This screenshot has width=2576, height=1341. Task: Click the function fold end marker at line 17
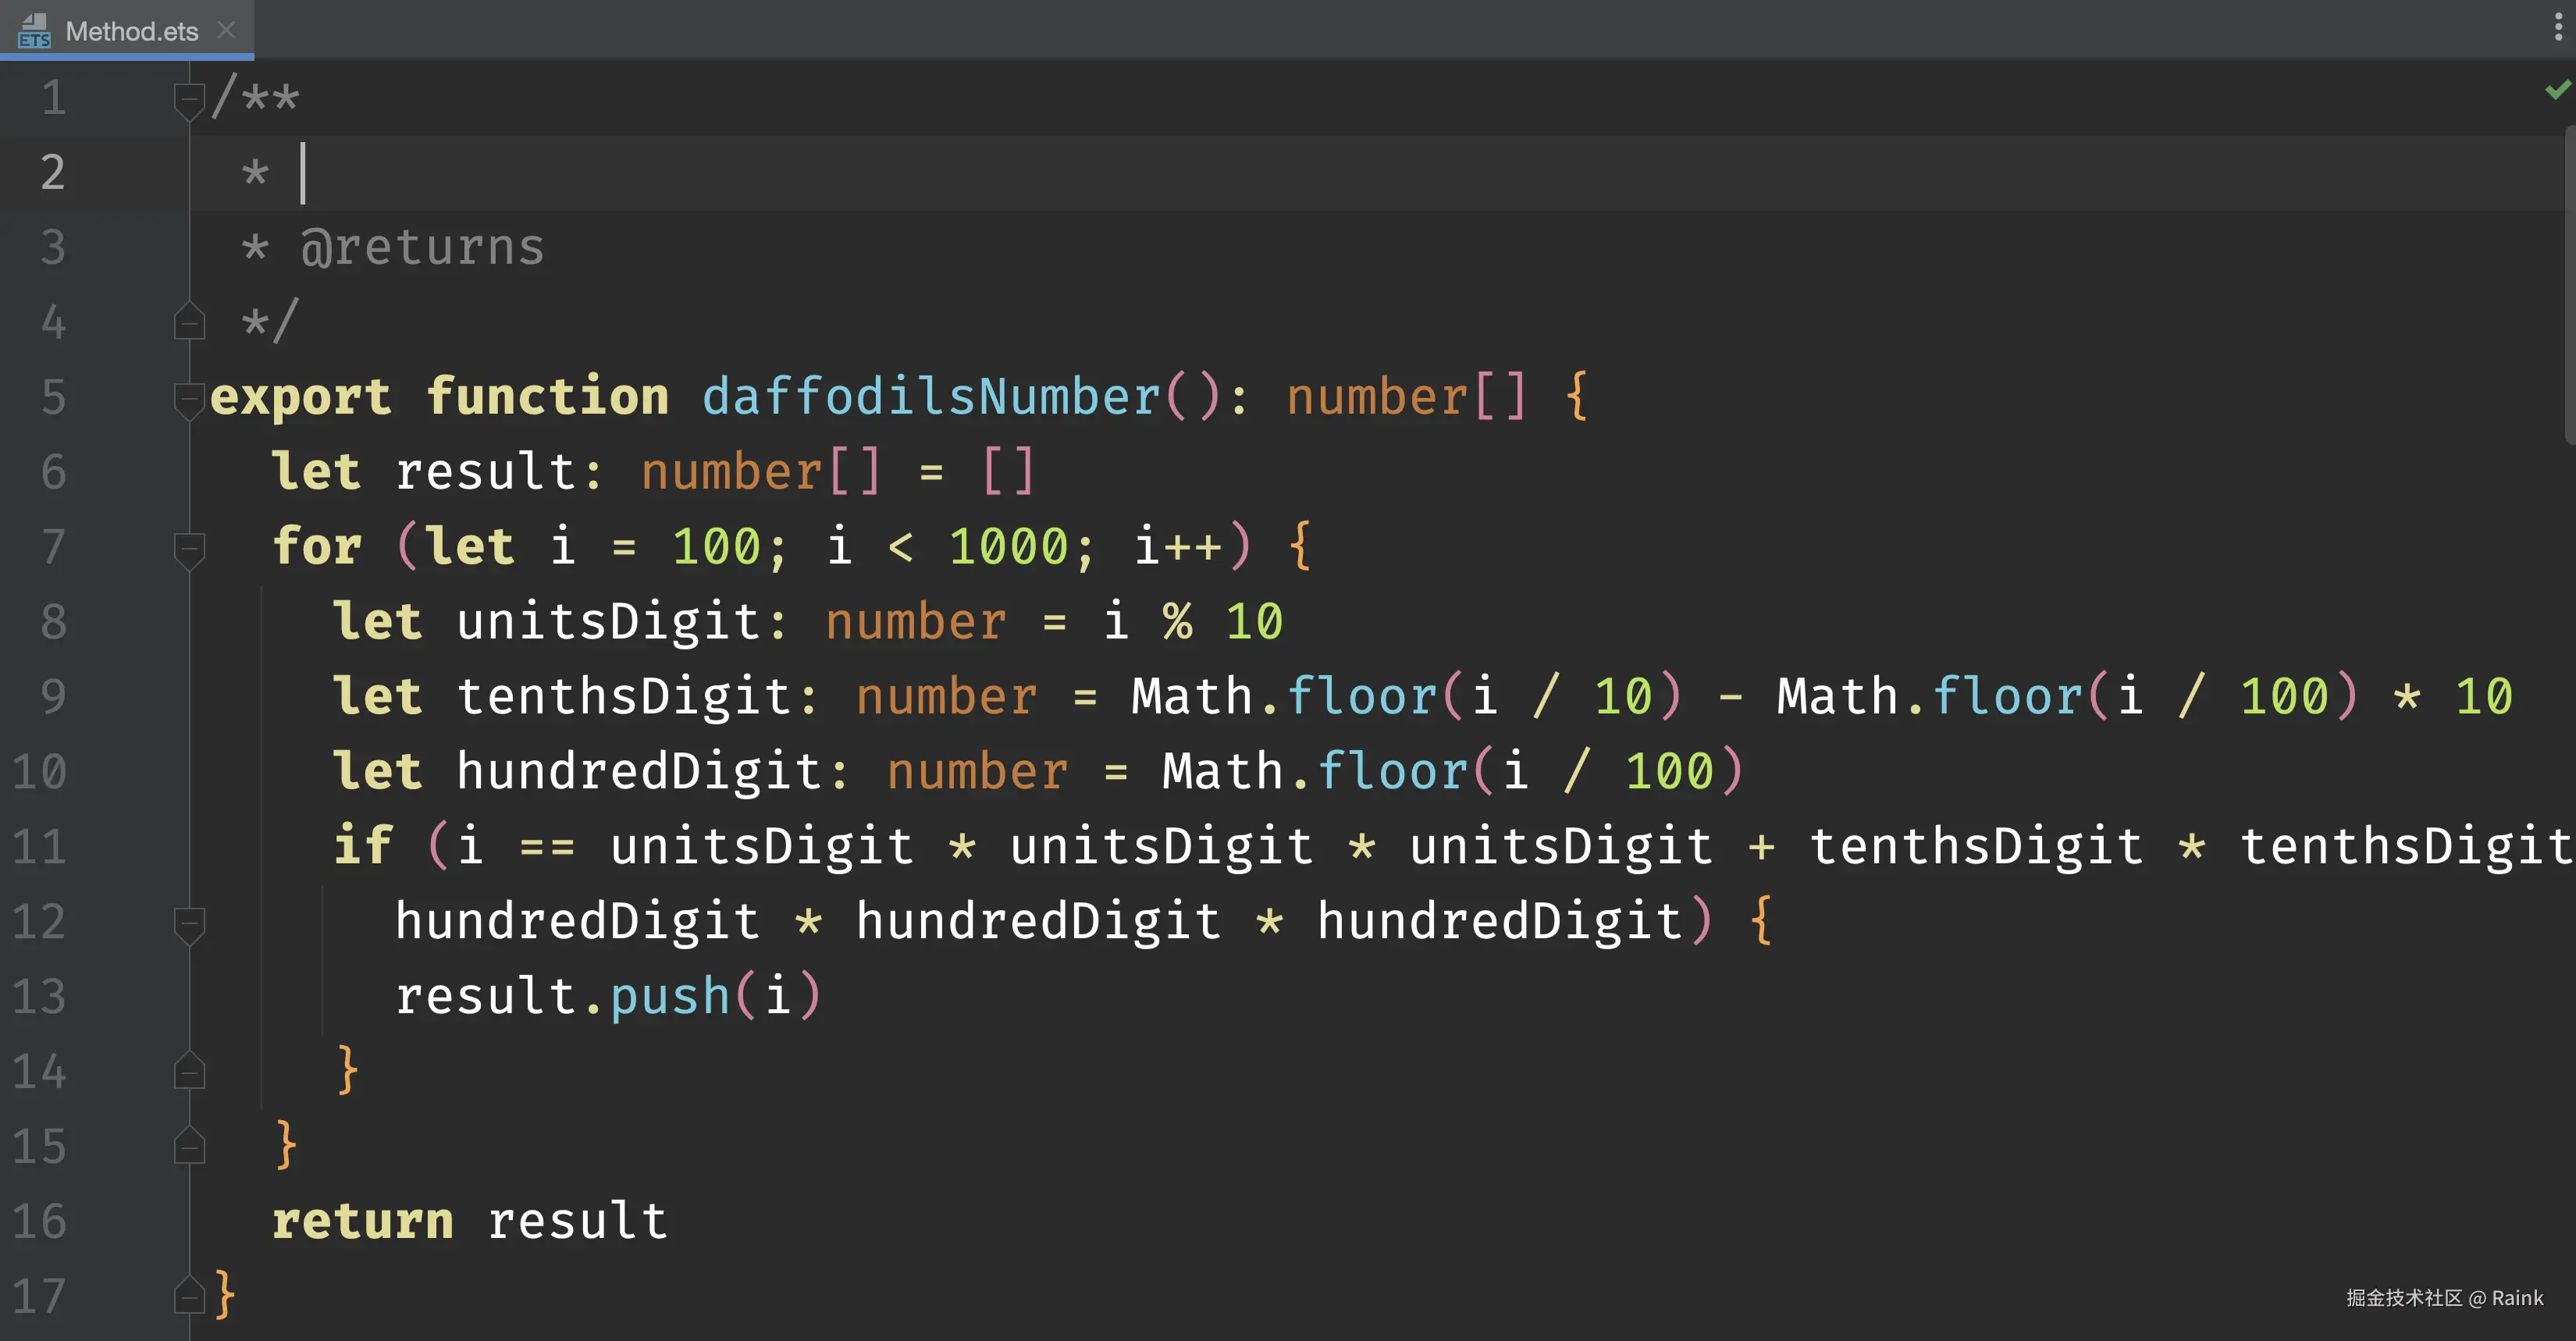click(188, 1297)
